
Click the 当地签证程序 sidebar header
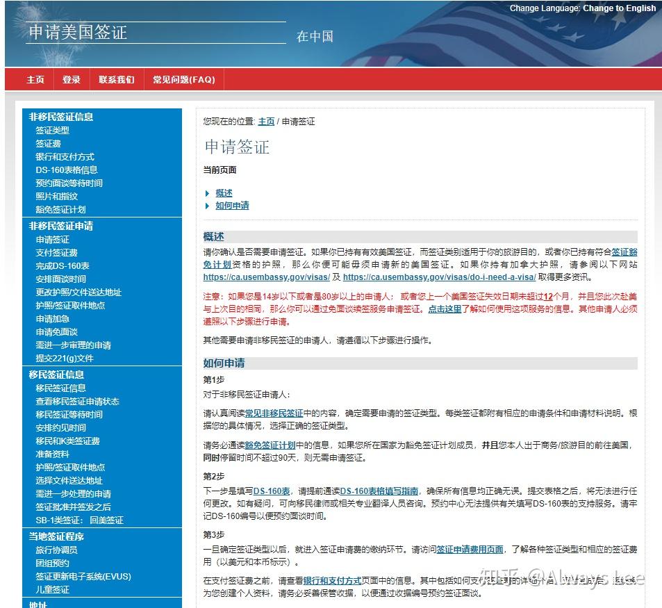pos(56,536)
